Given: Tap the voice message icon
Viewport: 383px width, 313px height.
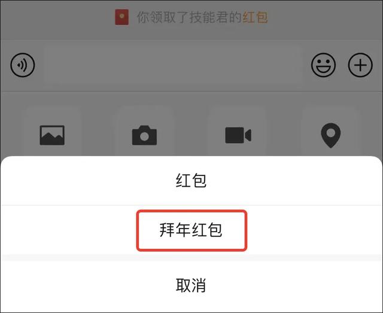Looking at the screenshot, I should tap(23, 65).
